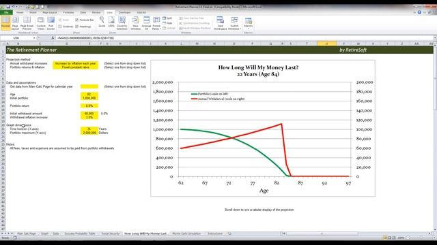Click the Review ribbon tab
437x245 pixels.
[96, 12]
